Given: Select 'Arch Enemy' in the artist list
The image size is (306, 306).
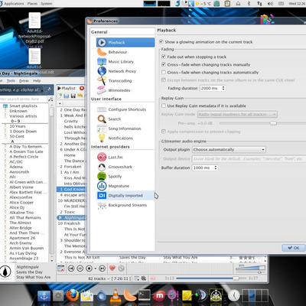Looking at the screenshot, I should [21, 243].
